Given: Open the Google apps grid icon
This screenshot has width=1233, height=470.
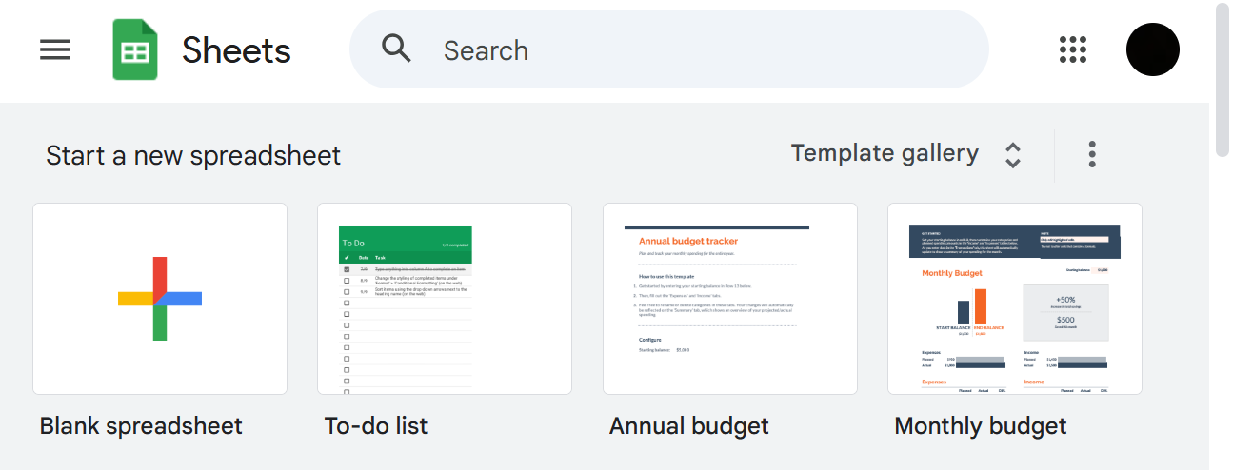Looking at the screenshot, I should [1073, 49].
